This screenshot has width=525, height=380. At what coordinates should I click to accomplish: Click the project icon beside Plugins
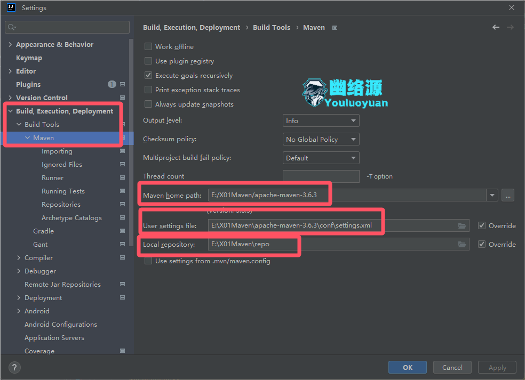coord(123,84)
